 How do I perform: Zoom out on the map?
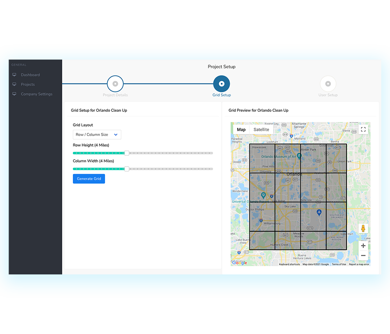coord(363,256)
